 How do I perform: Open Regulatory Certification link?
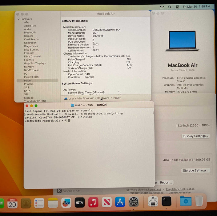[x=180, y=189]
